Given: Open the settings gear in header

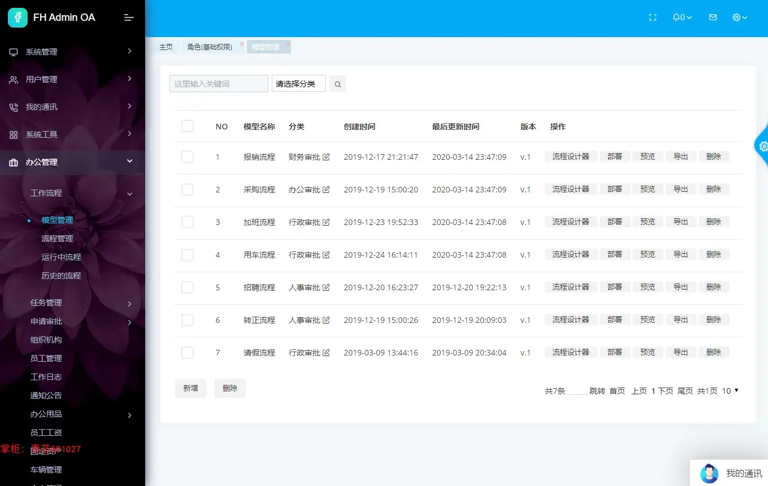Looking at the screenshot, I should pos(740,17).
